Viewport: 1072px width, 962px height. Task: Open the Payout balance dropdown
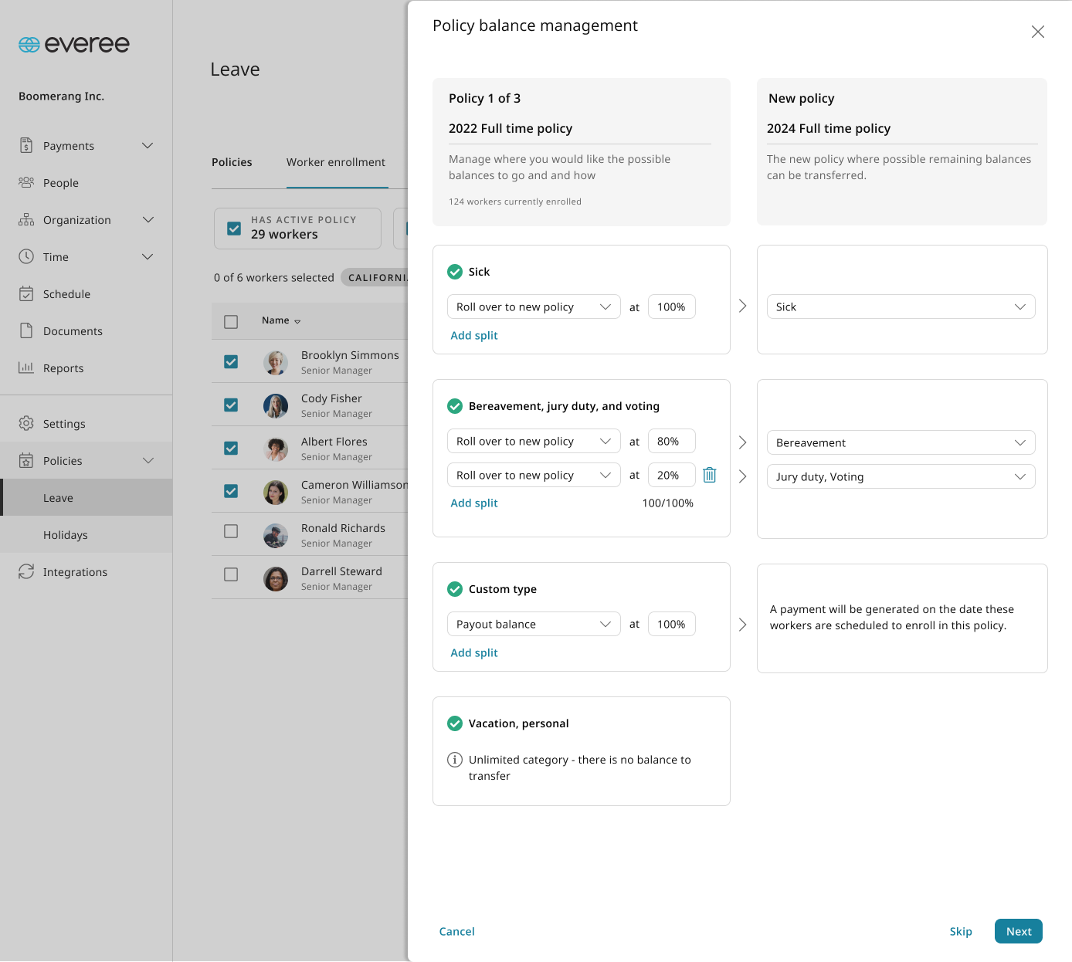[534, 624]
